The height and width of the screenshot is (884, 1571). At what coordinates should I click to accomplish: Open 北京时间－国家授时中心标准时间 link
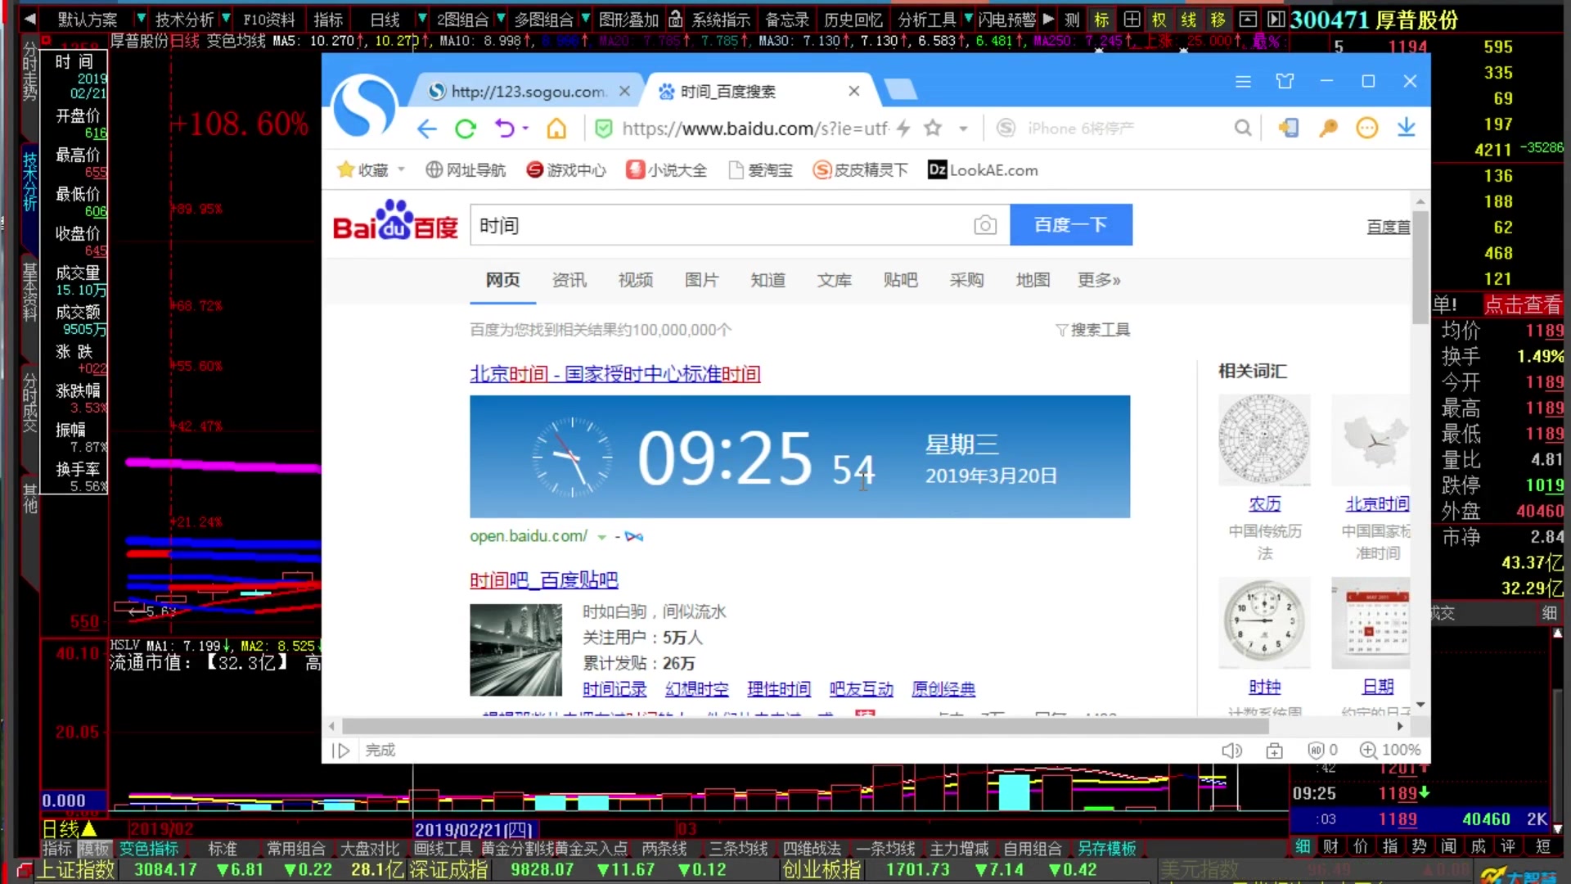[x=615, y=373]
